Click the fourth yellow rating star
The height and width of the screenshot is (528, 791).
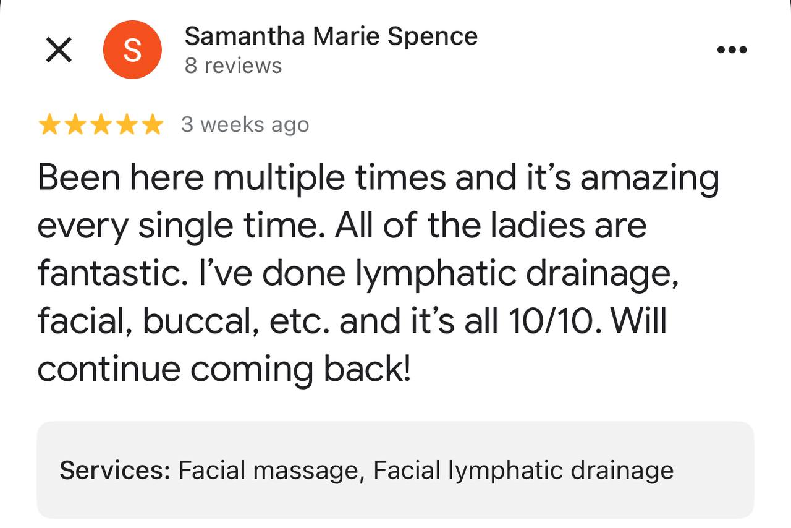(125, 126)
